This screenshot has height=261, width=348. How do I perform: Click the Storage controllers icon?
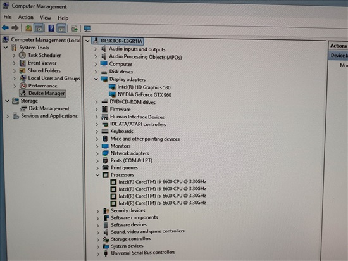pos(106,239)
